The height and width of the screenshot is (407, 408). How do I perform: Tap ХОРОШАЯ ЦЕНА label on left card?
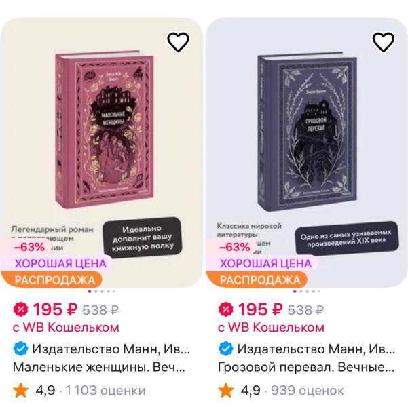60,263
